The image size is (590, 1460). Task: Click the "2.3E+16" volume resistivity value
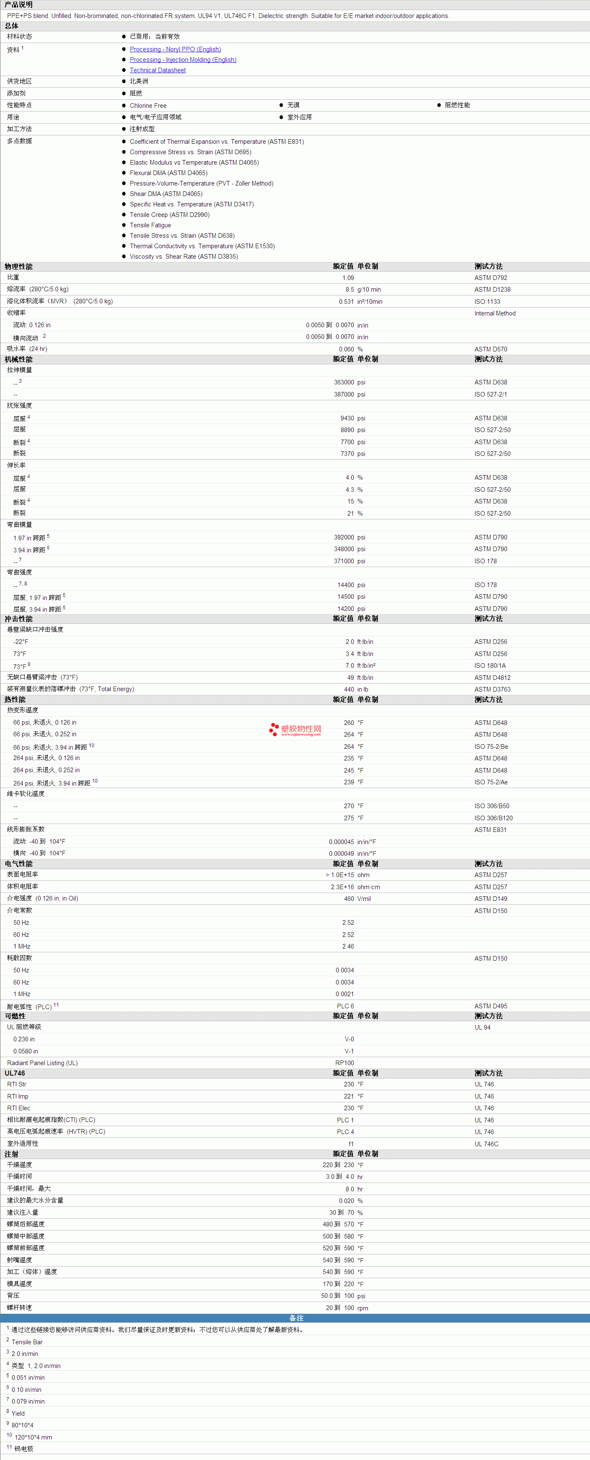click(x=342, y=887)
